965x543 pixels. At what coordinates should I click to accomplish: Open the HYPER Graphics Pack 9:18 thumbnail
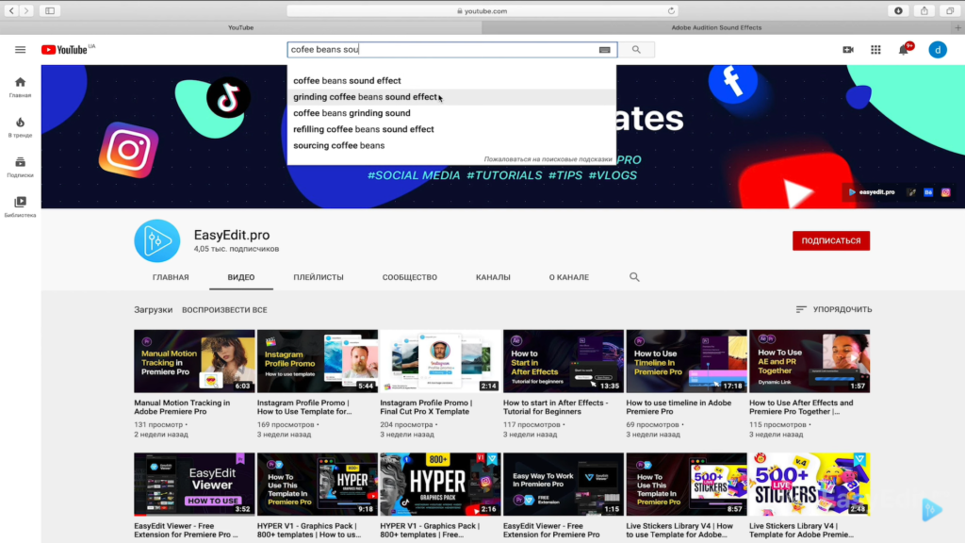pyautogui.click(x=318, y=484)
